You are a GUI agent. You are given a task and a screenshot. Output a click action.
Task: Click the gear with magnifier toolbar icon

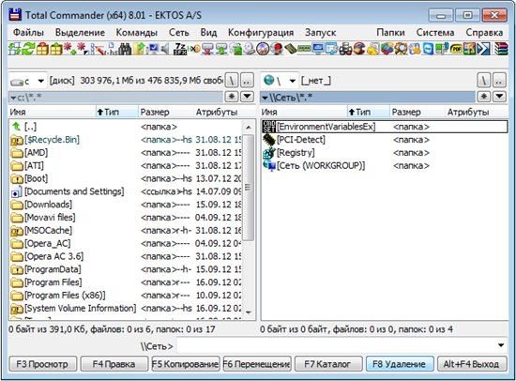point(401,49)
